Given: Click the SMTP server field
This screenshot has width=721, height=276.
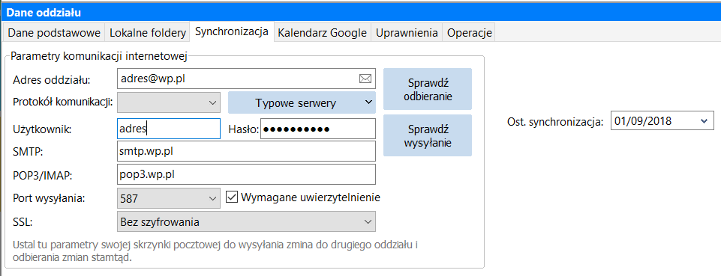Looking at the screenshot, I should [x=247, y=151].
